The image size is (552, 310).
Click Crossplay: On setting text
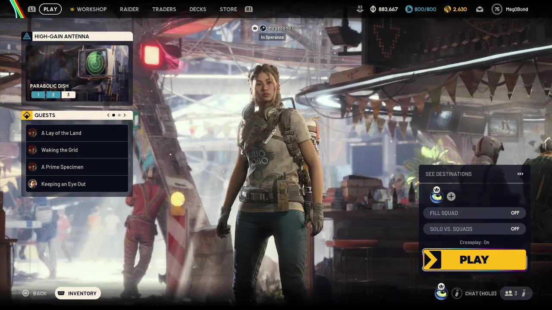pos(474,242)
